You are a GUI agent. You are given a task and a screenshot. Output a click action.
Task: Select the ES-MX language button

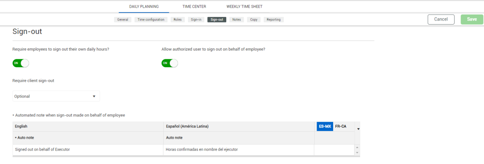point(325,126)
